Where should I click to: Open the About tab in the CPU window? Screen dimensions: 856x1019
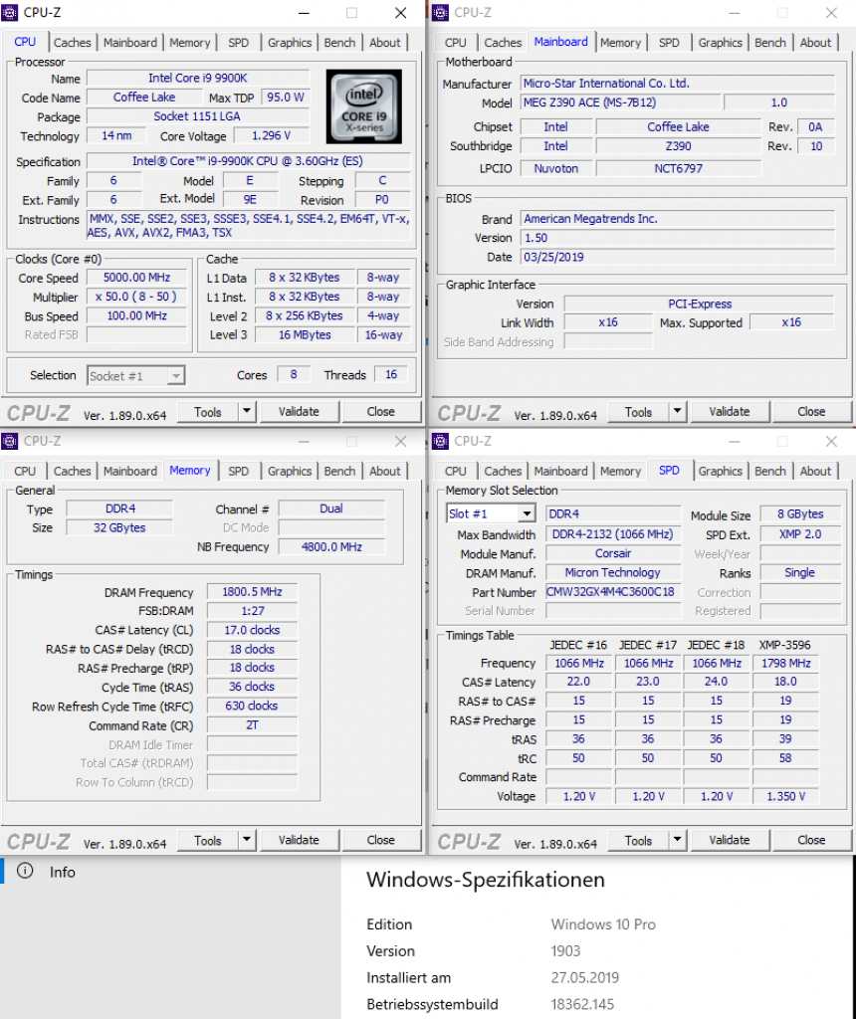pyautogui.click(x=385, y=42)
